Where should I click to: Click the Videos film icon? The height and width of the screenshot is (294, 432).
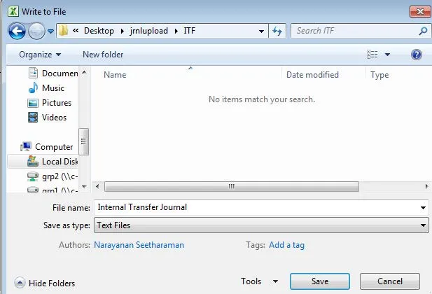point(33,118)
